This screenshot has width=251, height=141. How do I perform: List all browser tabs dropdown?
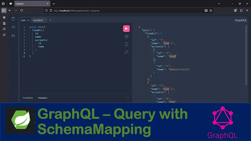point(219,4)
